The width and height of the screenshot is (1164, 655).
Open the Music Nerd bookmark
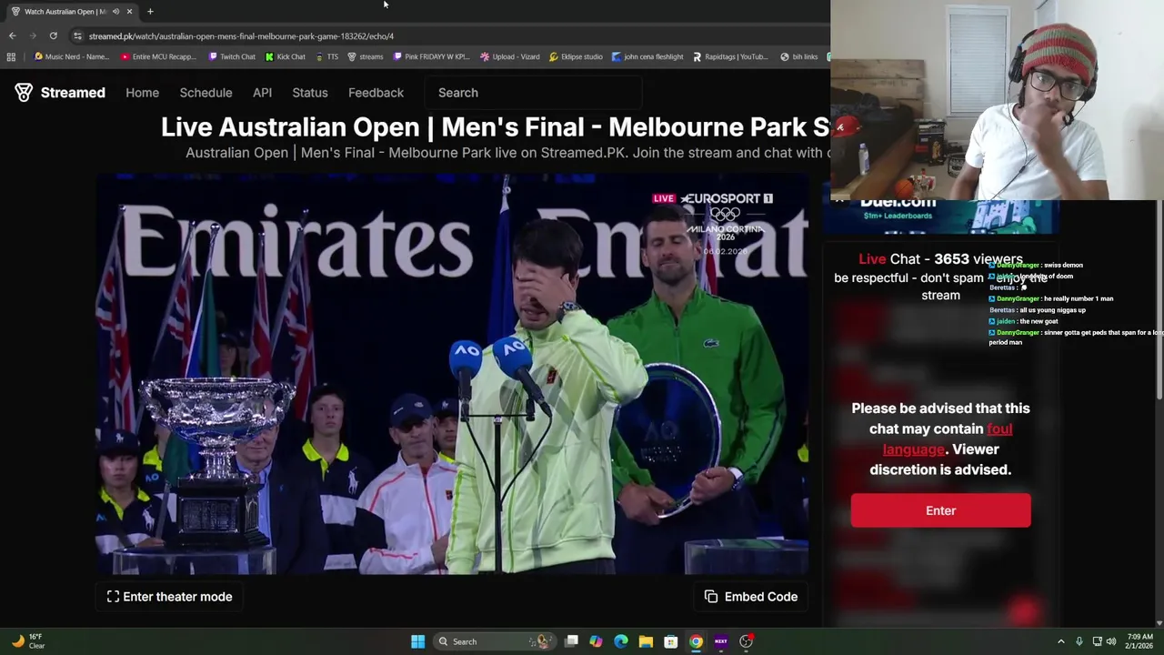coord(72,56)
